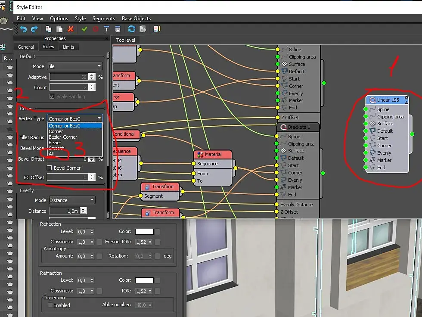The height and width of the screenshot is (317, 422).
Task: Click the Redo arrow icon in toolbar
Action: [x=34, y=29]
